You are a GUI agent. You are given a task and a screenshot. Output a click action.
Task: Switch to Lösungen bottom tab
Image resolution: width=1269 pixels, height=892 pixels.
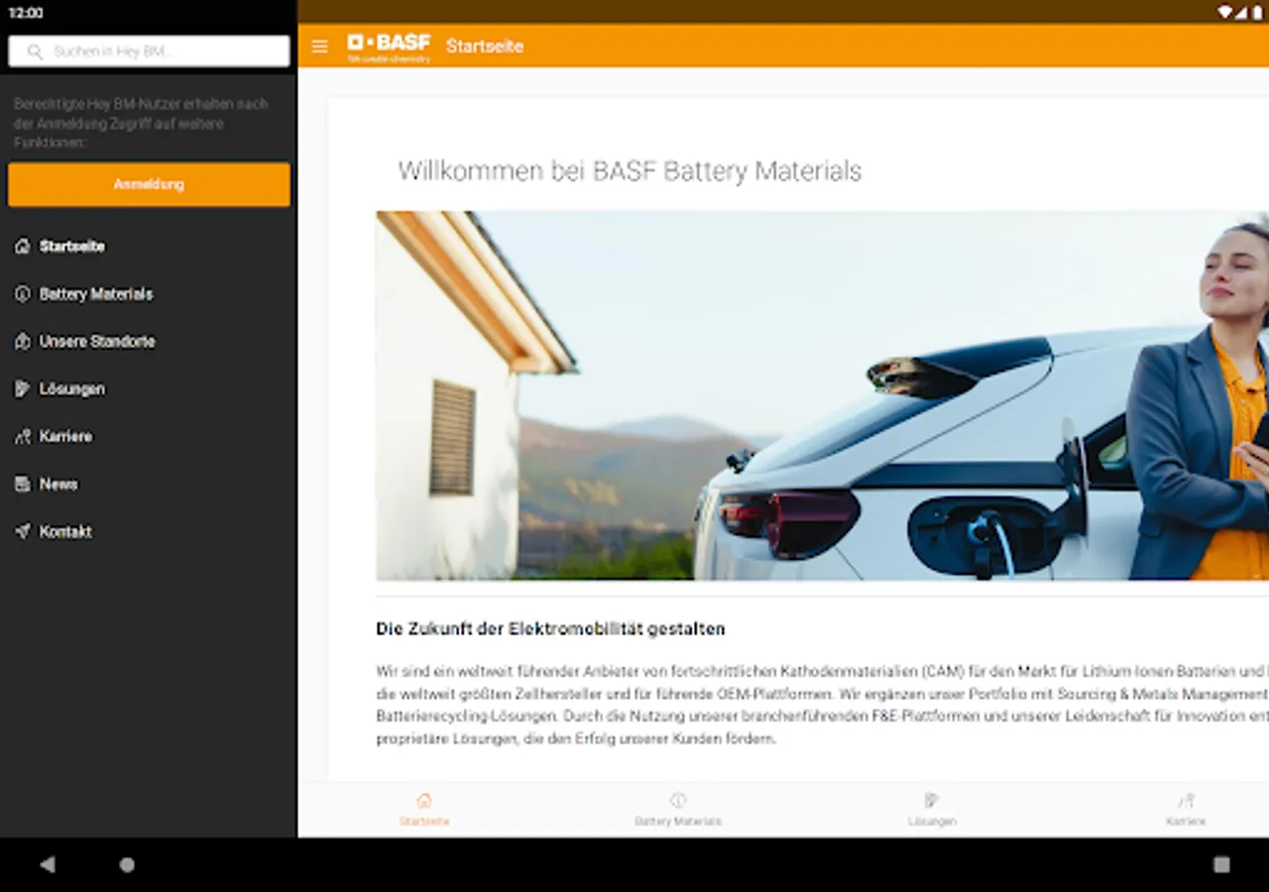[x=932, y=809]
